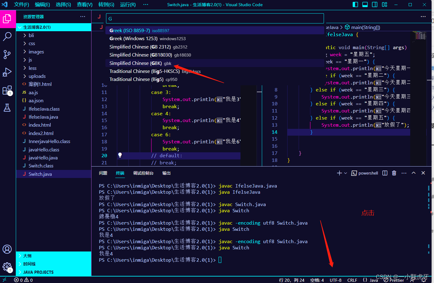Screen dimensions: 434x283
Task: Open IfelseJava.java in the file tree
Action: click(53, 117)
